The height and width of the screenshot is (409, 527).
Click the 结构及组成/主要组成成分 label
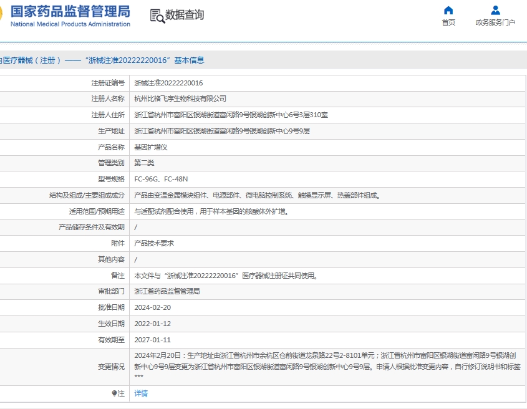[x=87, y=195]
